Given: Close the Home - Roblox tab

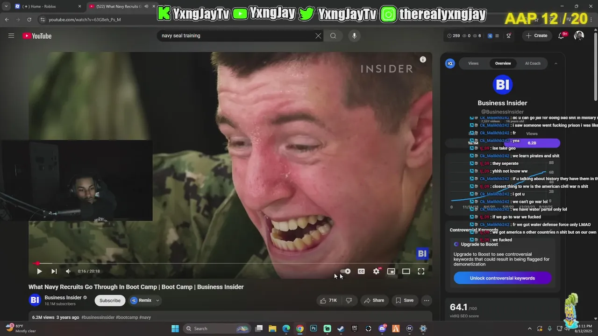Looking at the screenshot, I should [79, 6].
